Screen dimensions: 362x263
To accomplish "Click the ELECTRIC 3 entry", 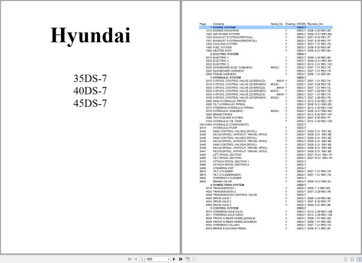I will (221, 64).
